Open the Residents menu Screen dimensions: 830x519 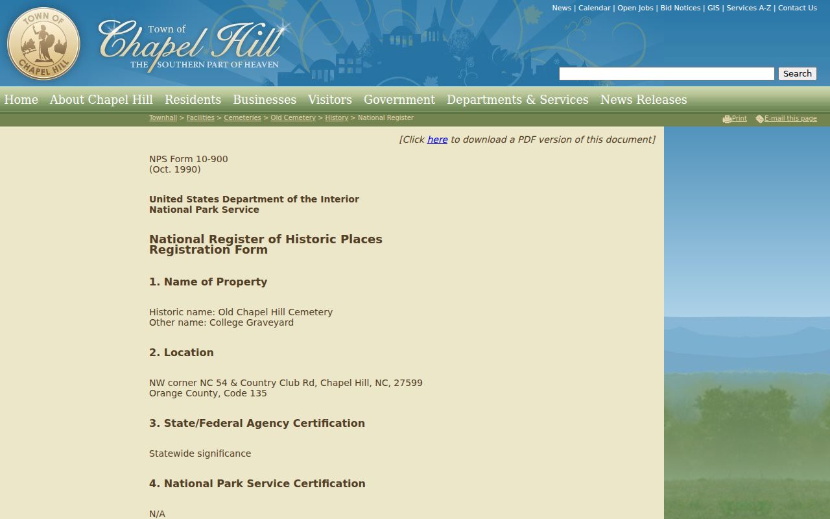tap(193, 99)
